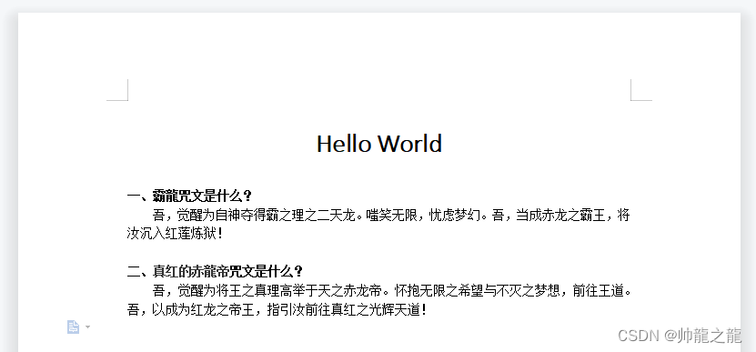Place cursor in heading 二、真红的赤龍帝咒文是什么？
The width and height of the screenshot is (756, 352).
[215, 271]
